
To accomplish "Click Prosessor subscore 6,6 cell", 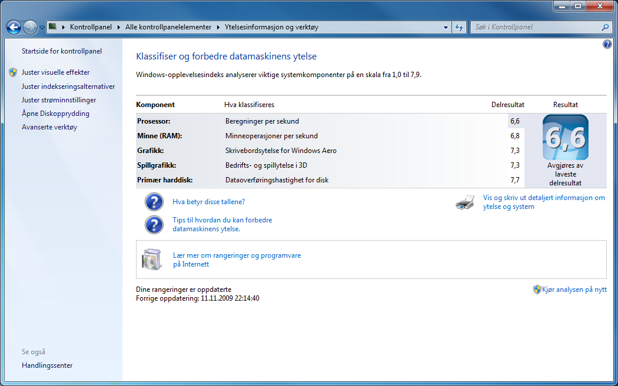I will pyautogui.click(x=515, y=121).
